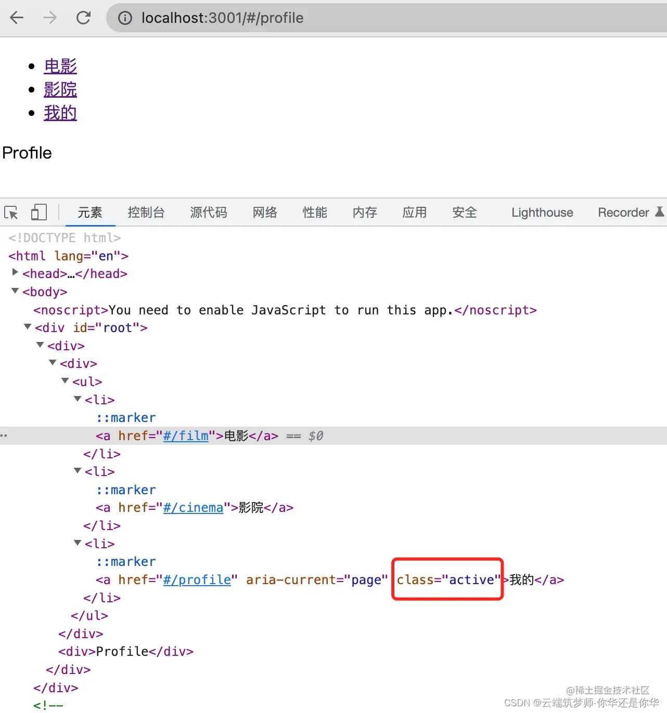Click the address bar URL localhost:3001/#/profile
This screenshot has height=713, width=667.
222,18
